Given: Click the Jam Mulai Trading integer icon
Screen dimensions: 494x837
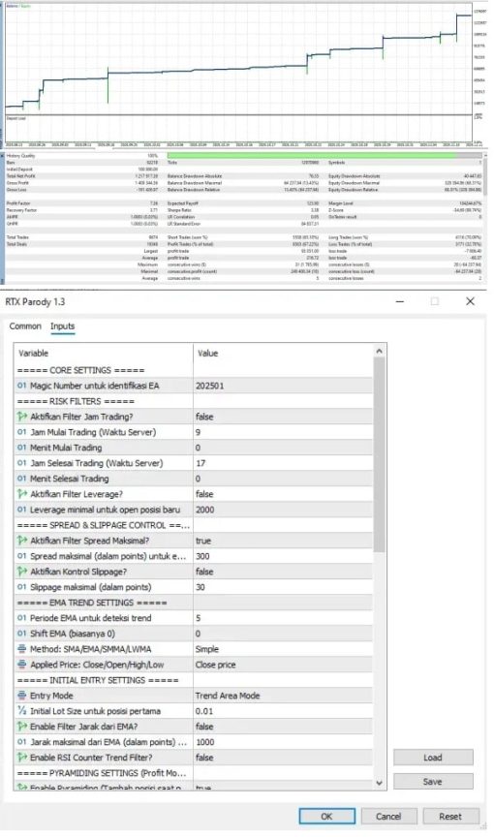Looking at the screenshot, I should pos(22,432).
